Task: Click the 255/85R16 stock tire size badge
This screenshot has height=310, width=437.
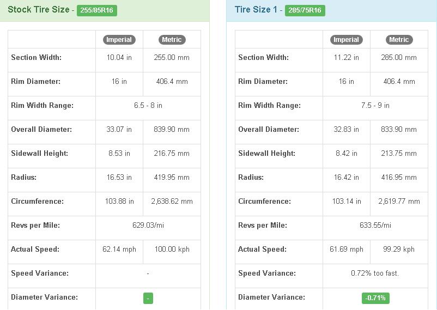Action: (x=96, y=10)
